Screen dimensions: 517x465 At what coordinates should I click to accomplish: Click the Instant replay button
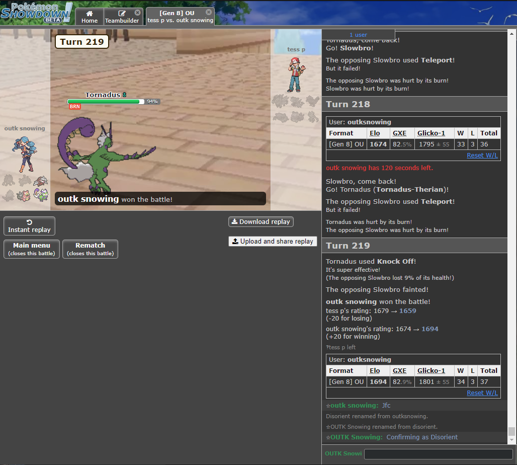(x=29, y=226)
